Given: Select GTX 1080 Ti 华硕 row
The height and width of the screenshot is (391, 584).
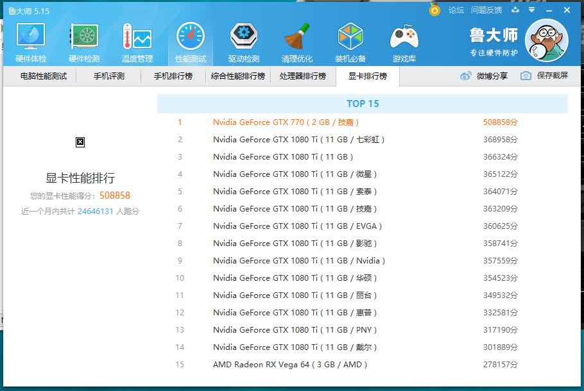Looking at the screenshot, I should (363, 278).
